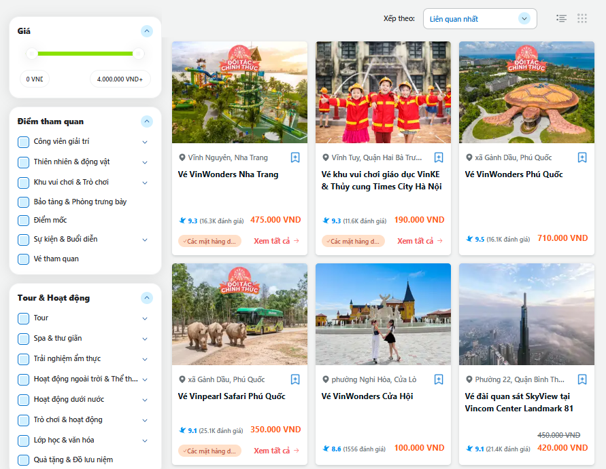This screenshot has height=469, width=606.
Task: Expand Hoạt động ngoài trời & Thể thao subcategories
Action: [x=145, y=379]
